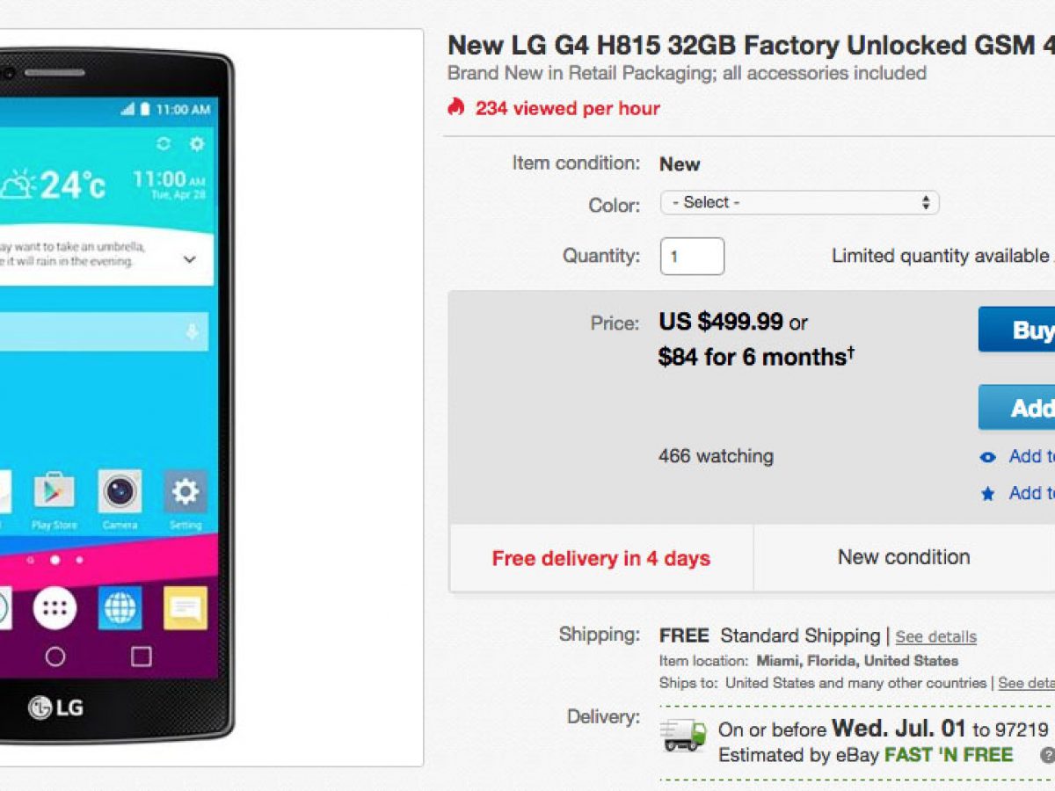Open See details link for shipping
The image size is (1055, 791).
coord(935,637)
